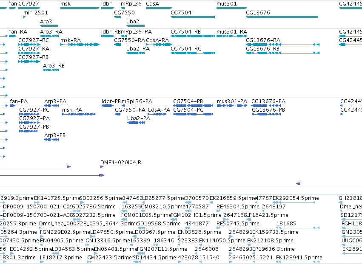Select the msk-PA coding sequence glyph
The width and height of the screenshot is (362, 264).
pyautogui.click(x=79, y=114)
